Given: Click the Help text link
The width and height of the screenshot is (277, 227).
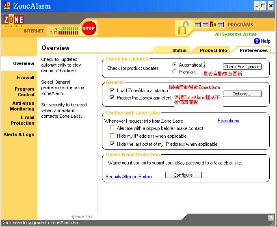Looking at the screenshot, I should [x=266, y=41].
